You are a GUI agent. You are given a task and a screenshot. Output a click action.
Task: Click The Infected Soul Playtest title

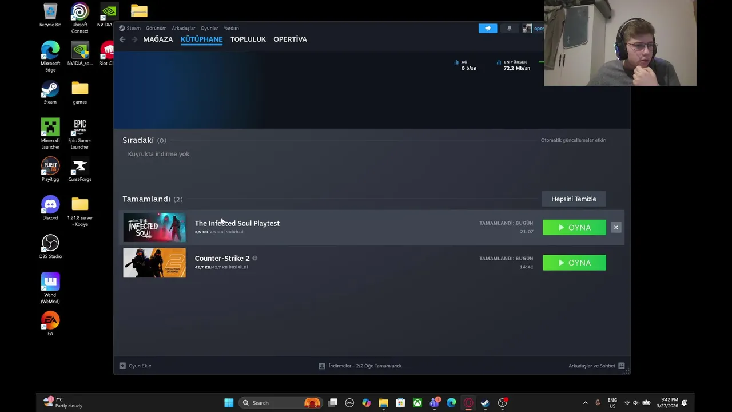tap(237, 223)
